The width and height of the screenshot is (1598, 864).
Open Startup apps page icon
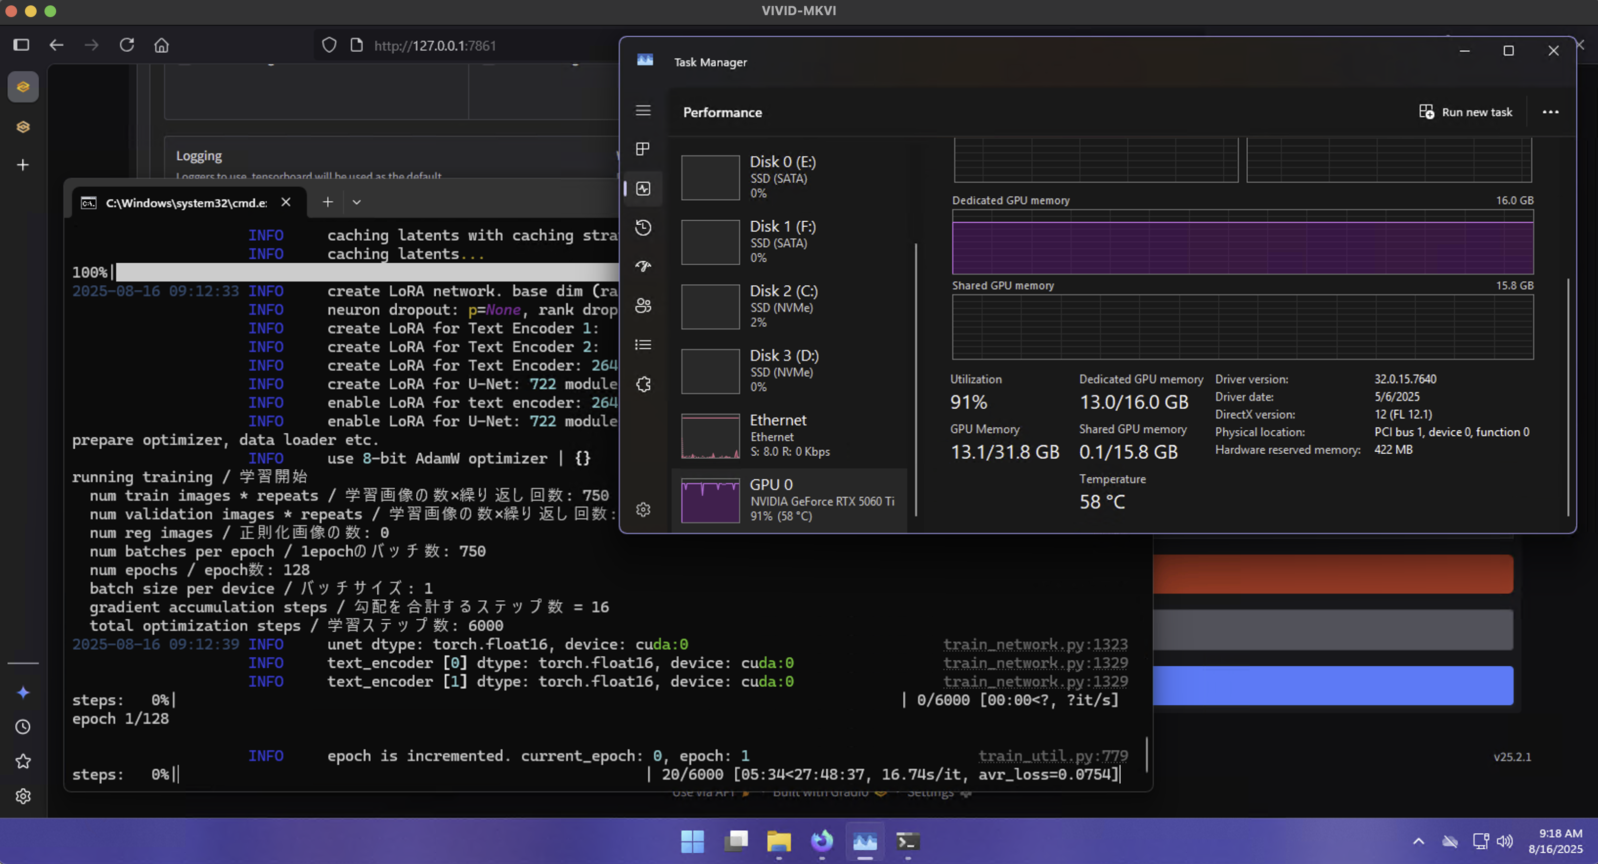tap(643, 267)
